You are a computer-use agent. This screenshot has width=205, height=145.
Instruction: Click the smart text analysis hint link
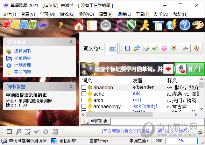point(148,131)
